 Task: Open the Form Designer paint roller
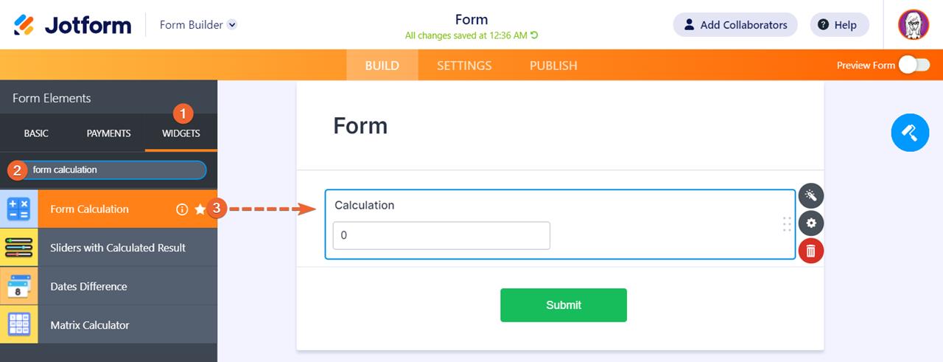(x=910, y=133)
